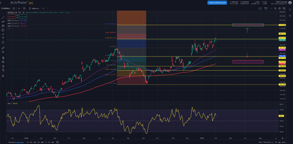Click the add symbol compare plus icon
The width and height of the screenshot is (293, 144).
click(x=14, y=8)
